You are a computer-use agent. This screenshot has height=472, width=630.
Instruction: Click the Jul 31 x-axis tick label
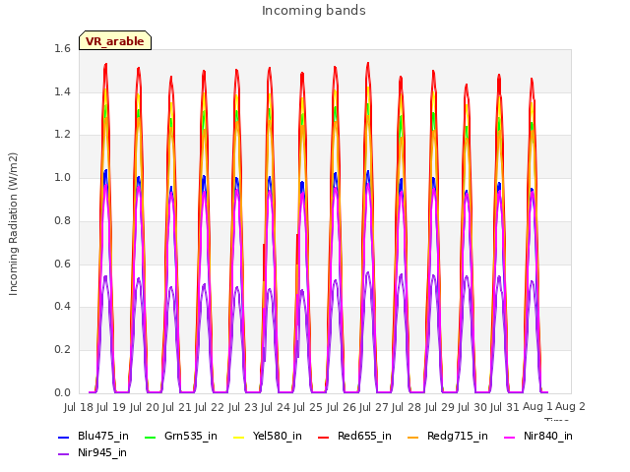[505, 407]
